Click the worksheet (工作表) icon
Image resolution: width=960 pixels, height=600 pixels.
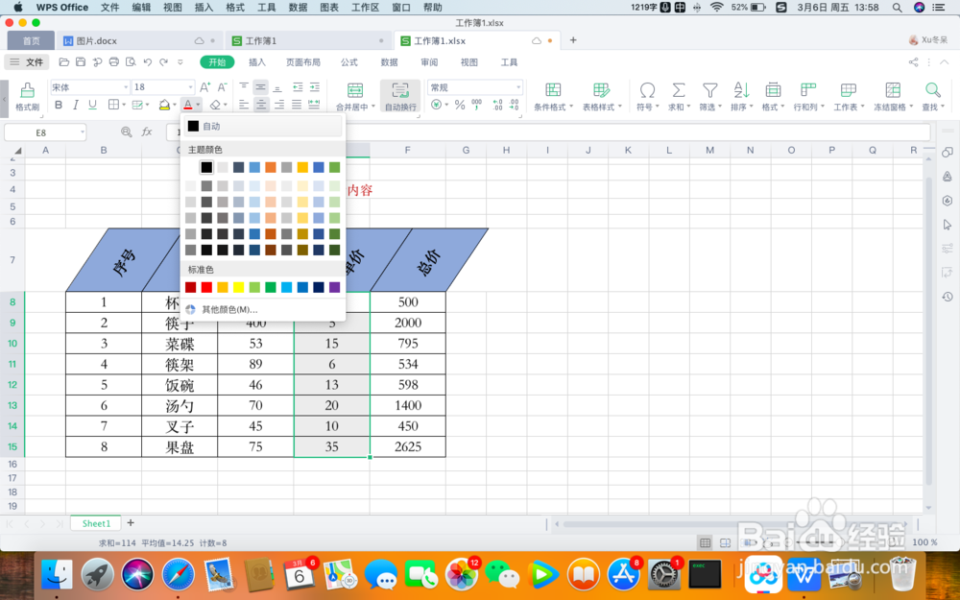pos(848,90)
